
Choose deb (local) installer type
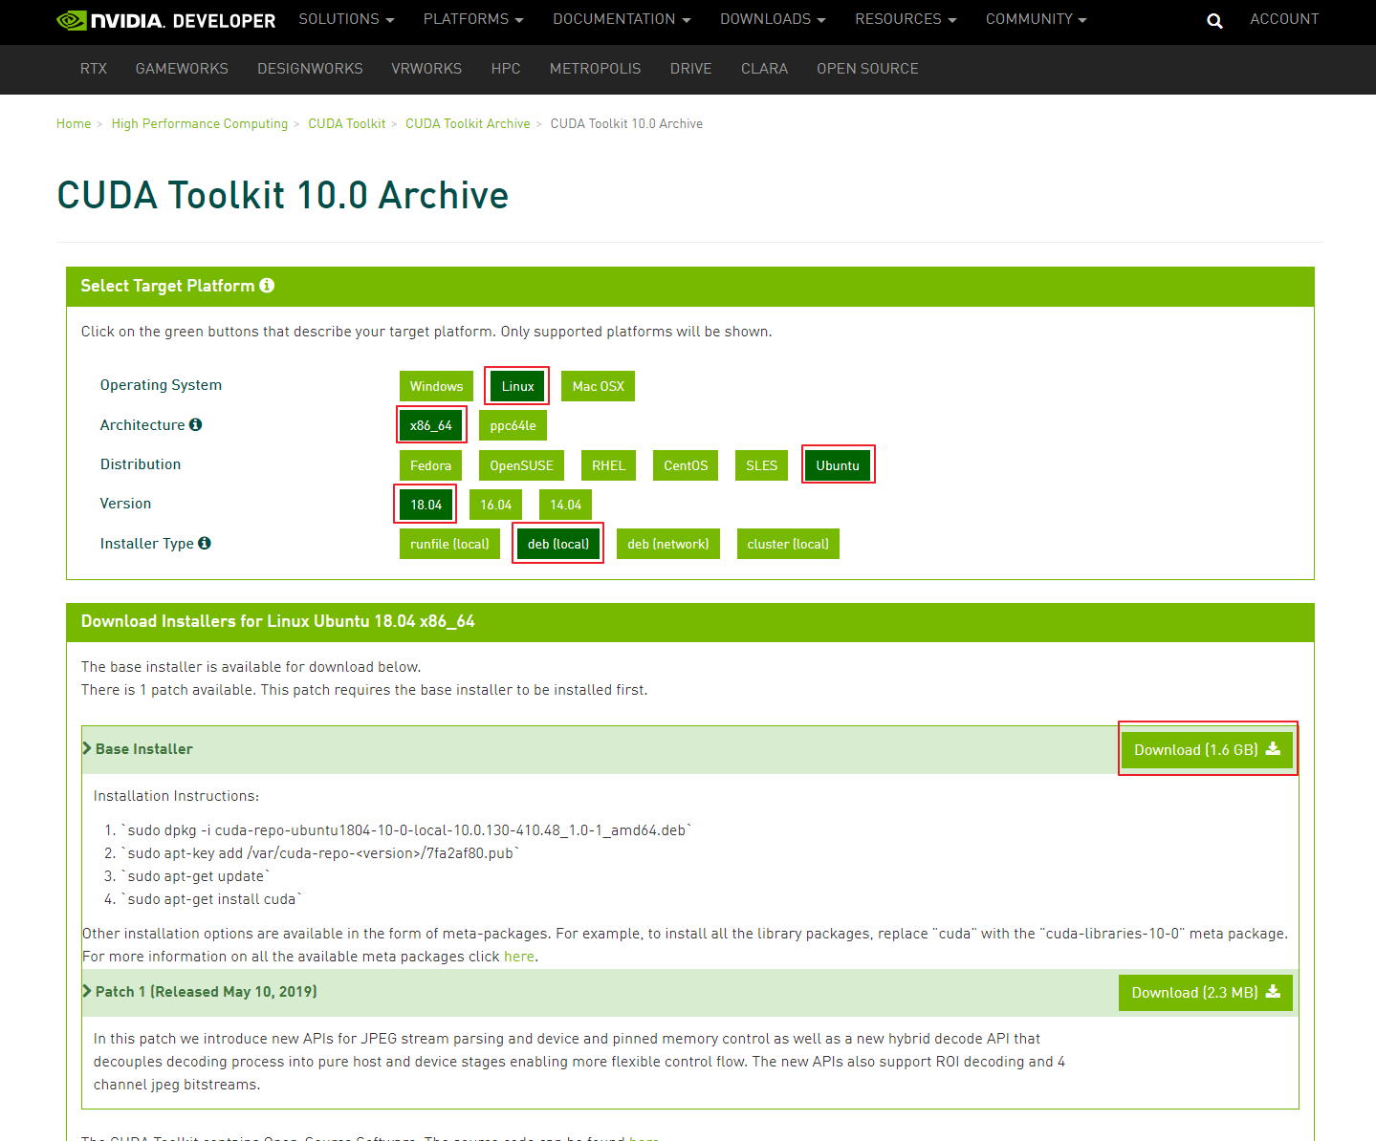point(558,544)
